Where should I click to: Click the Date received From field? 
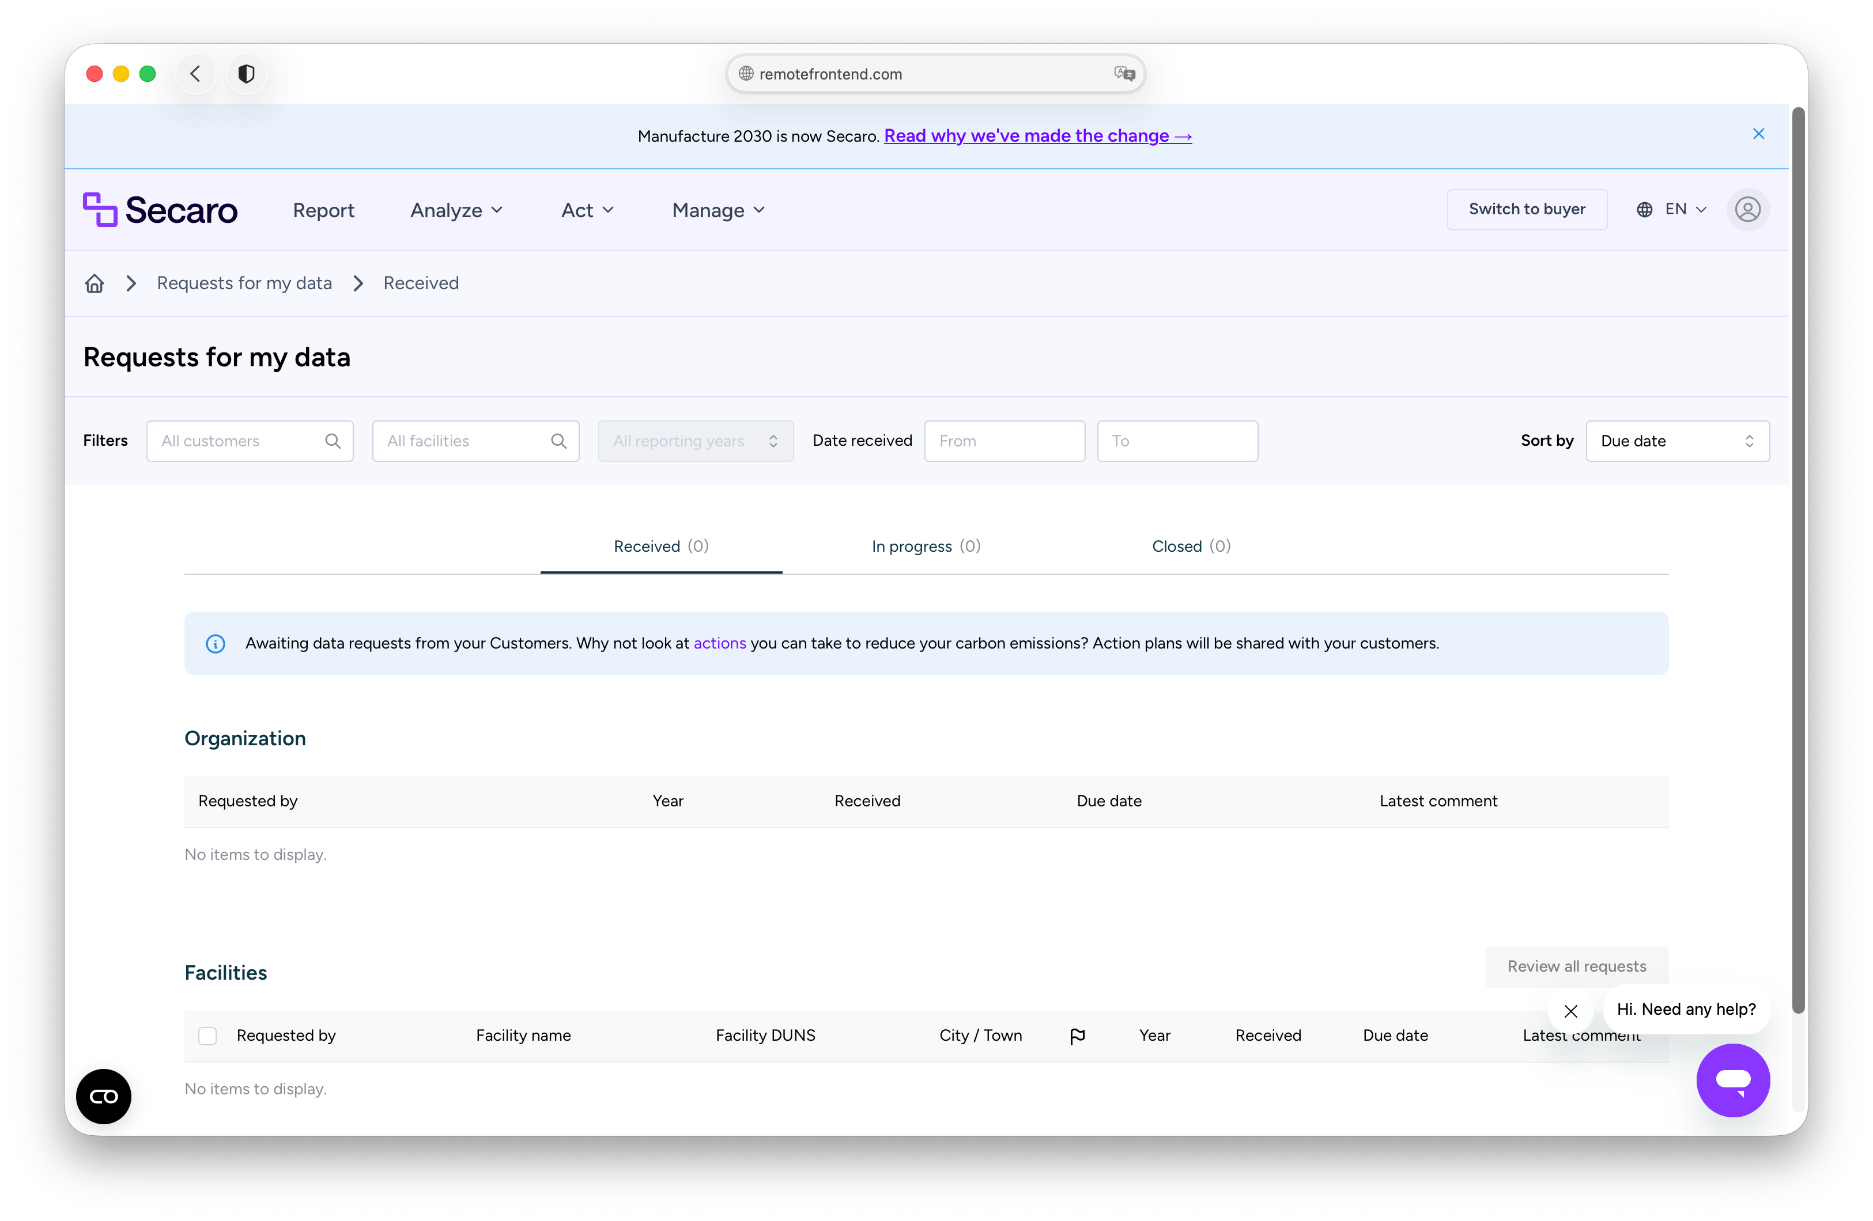pos(1004,441)
